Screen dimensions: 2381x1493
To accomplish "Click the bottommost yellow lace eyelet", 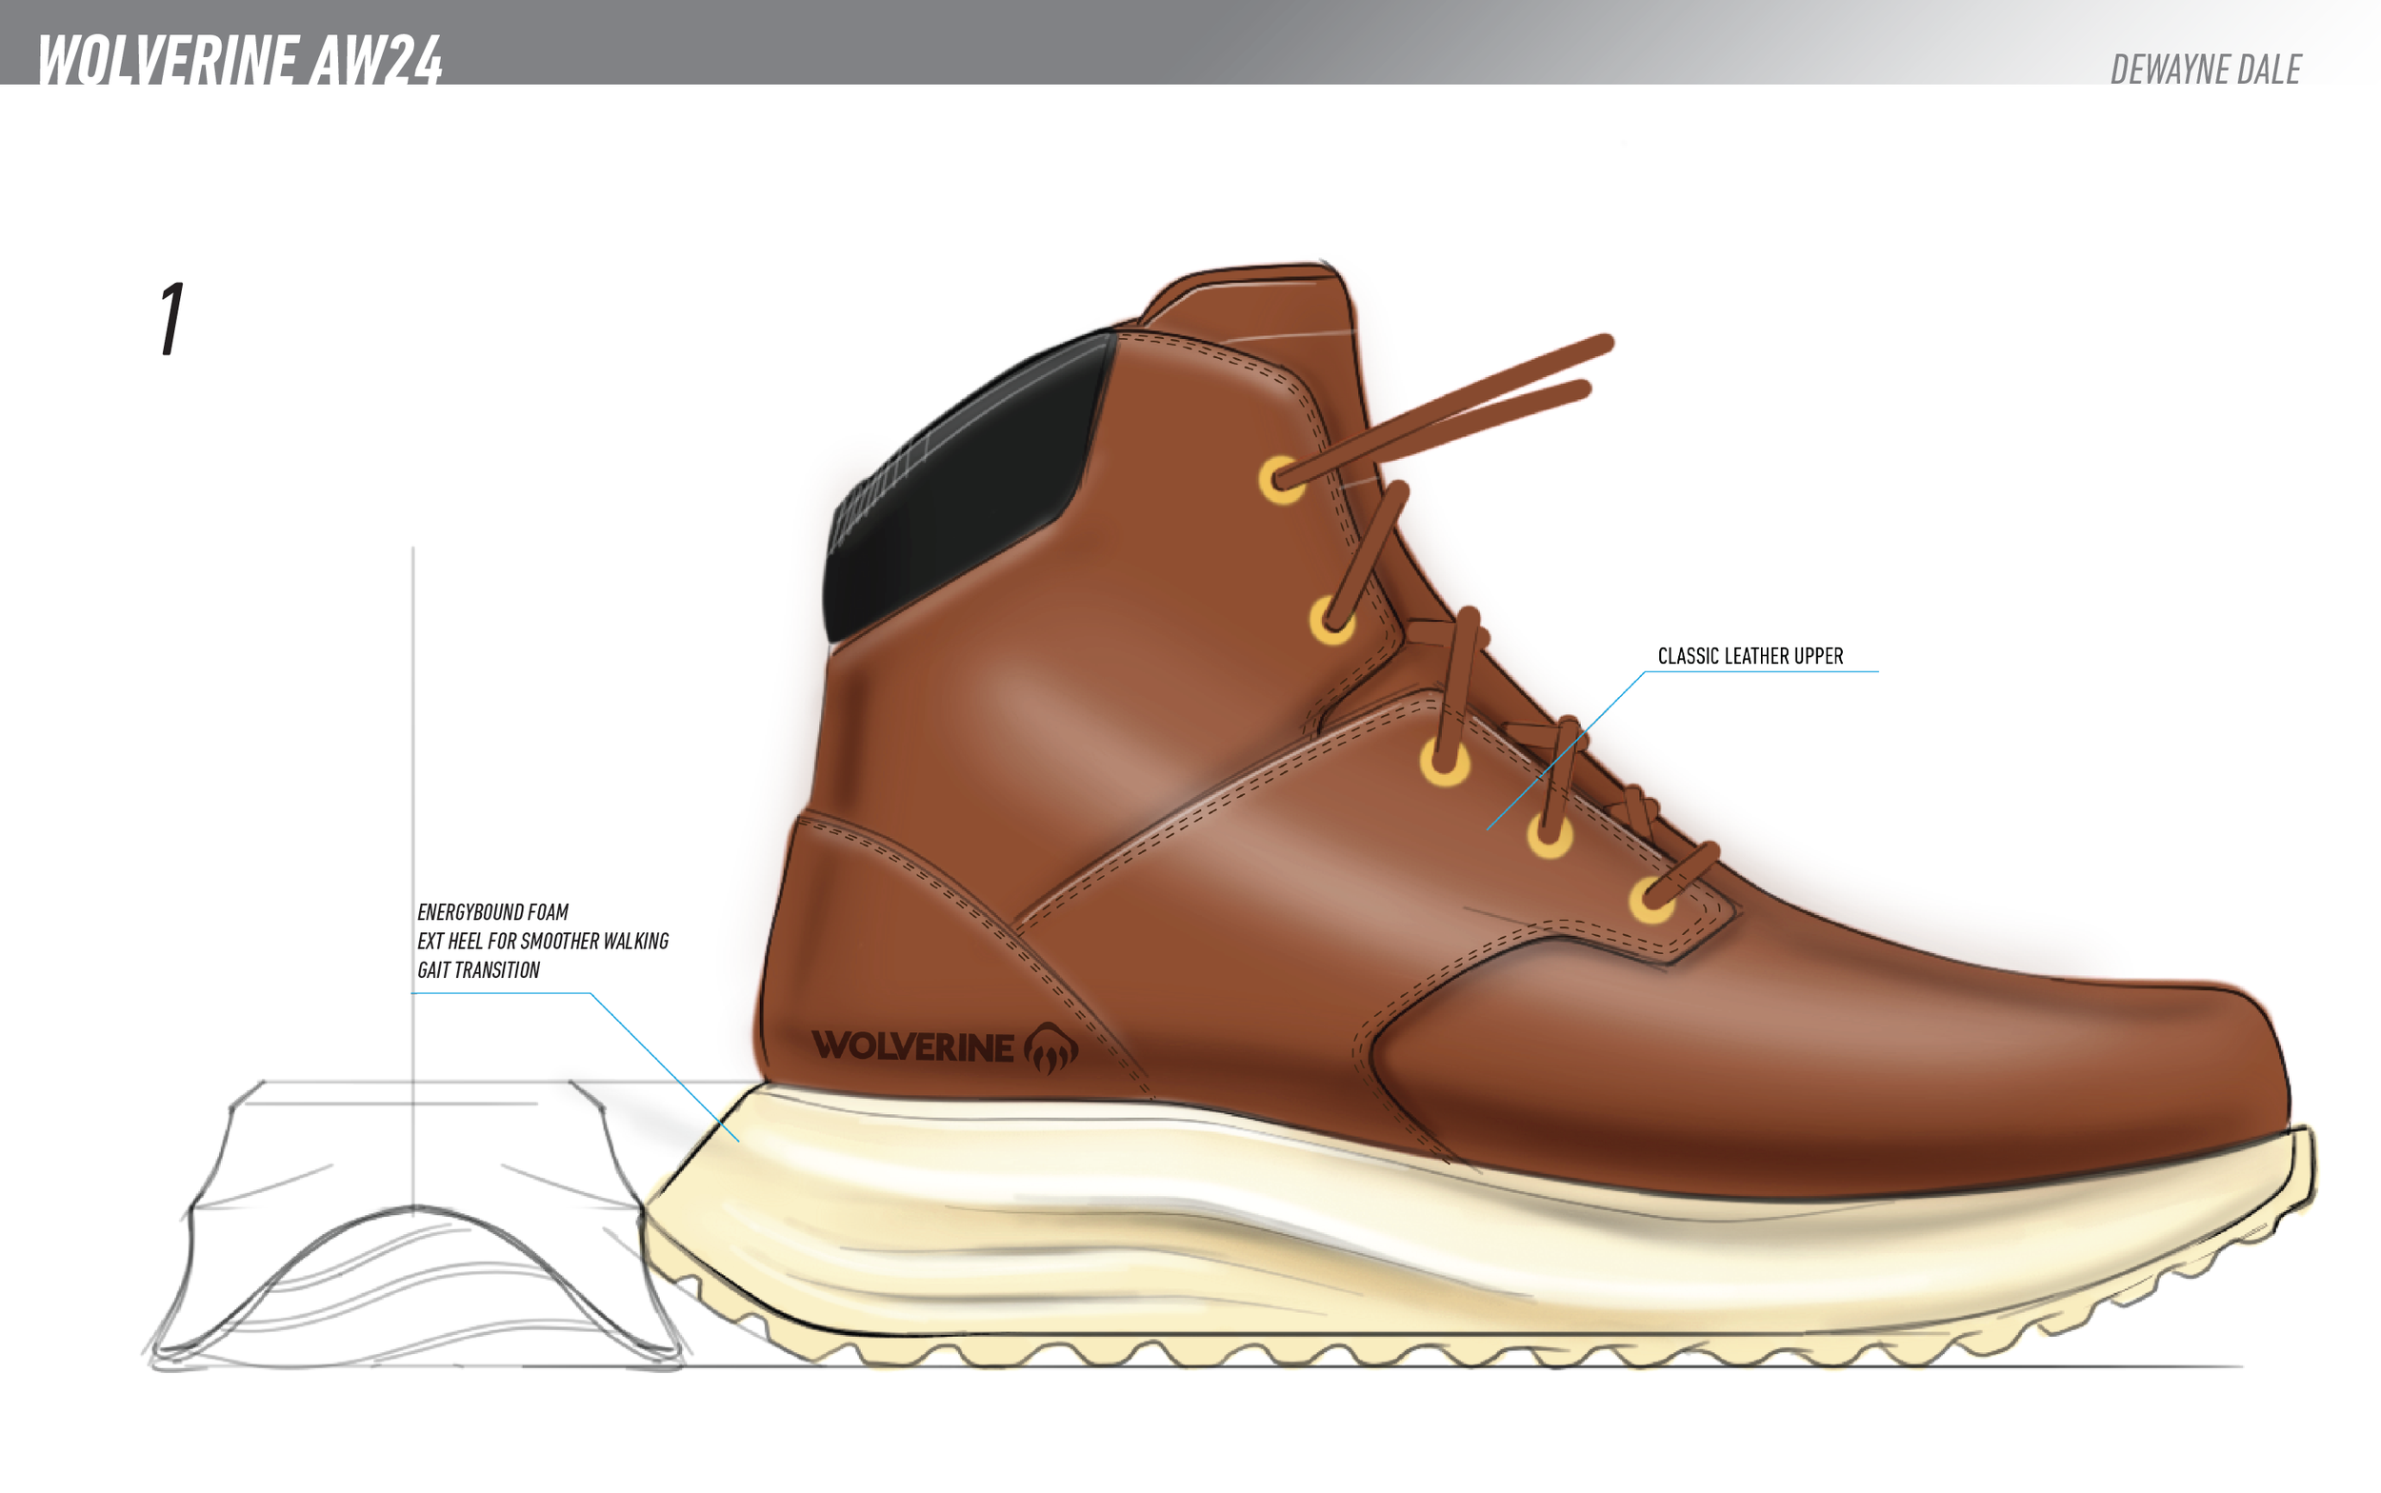I will click(1651, 900).
